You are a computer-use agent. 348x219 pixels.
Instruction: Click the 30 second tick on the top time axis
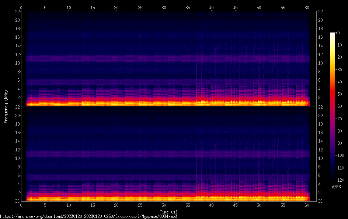pyautogui.click(x=164, y=7)
